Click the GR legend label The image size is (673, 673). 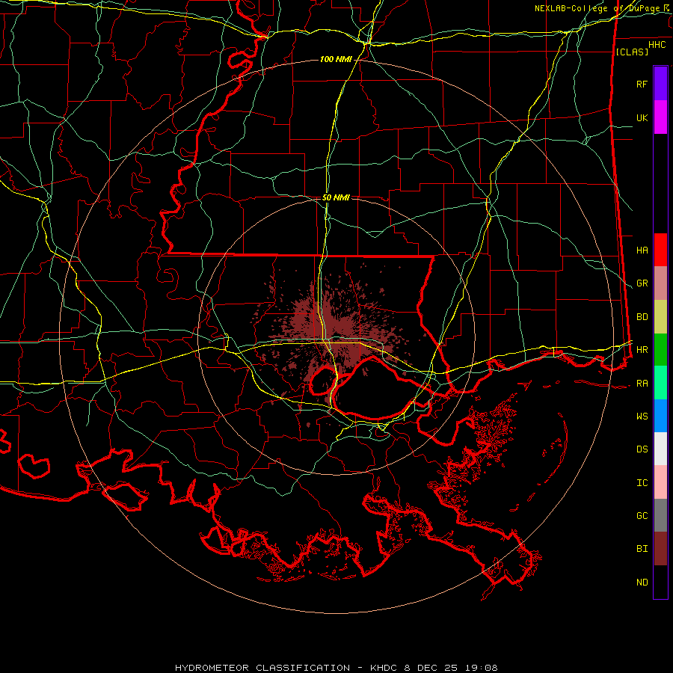click(642, 283)
